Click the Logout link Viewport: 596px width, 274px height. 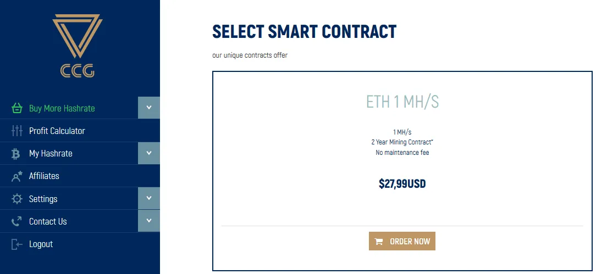pyautogui.click(x=41, y=244)
